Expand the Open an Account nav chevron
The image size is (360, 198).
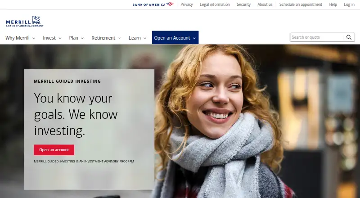point(194,38)
